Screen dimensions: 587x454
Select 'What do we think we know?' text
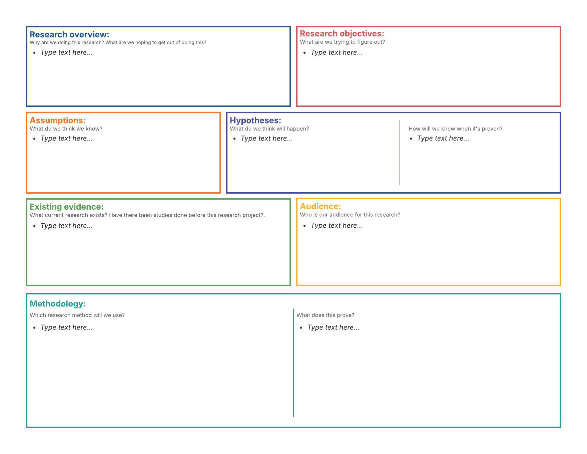pyautogui.click(x=66, y=129)
